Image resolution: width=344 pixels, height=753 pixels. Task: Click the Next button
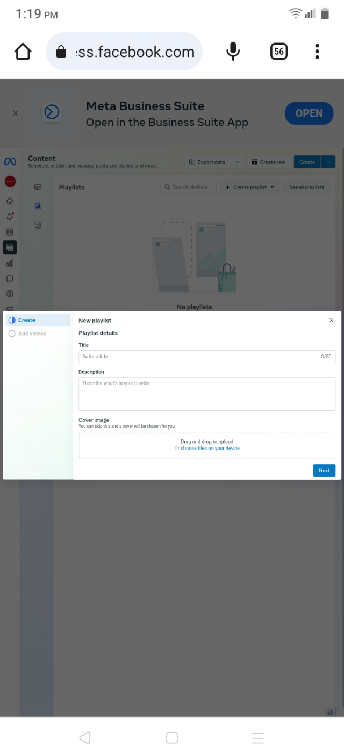tap(324, 470)
